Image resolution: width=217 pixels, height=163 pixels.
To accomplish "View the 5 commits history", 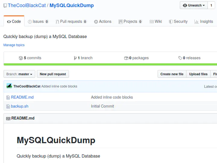I will [x=30, y=58].
